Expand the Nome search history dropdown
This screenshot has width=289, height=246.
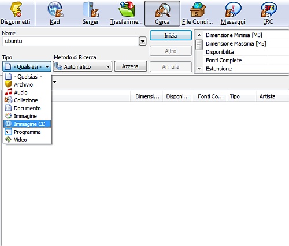(x=143, y=41)
